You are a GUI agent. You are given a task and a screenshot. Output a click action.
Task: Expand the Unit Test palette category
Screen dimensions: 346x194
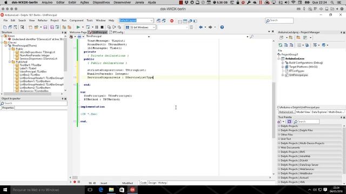click(x=279, y=139)
